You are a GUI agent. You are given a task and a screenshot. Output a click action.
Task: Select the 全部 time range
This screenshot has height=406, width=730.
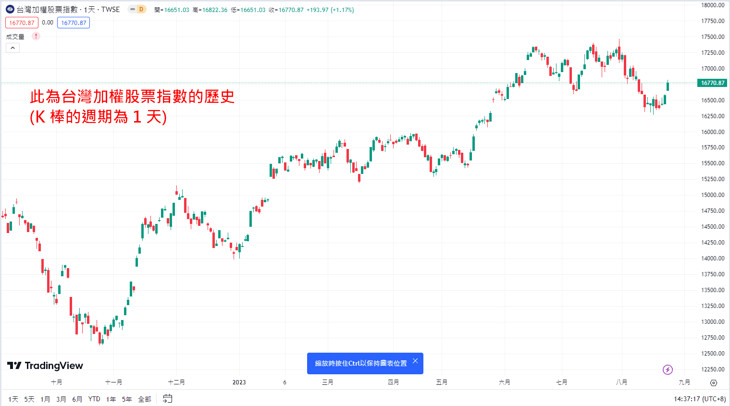(145, 399)
